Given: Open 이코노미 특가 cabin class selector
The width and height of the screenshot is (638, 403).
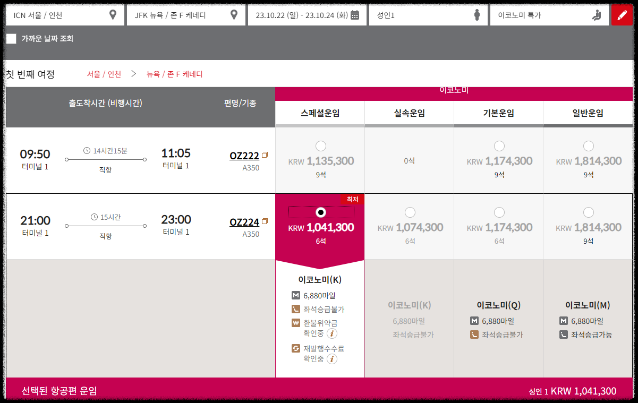Looking at the screenshot, I should (549, 15).
